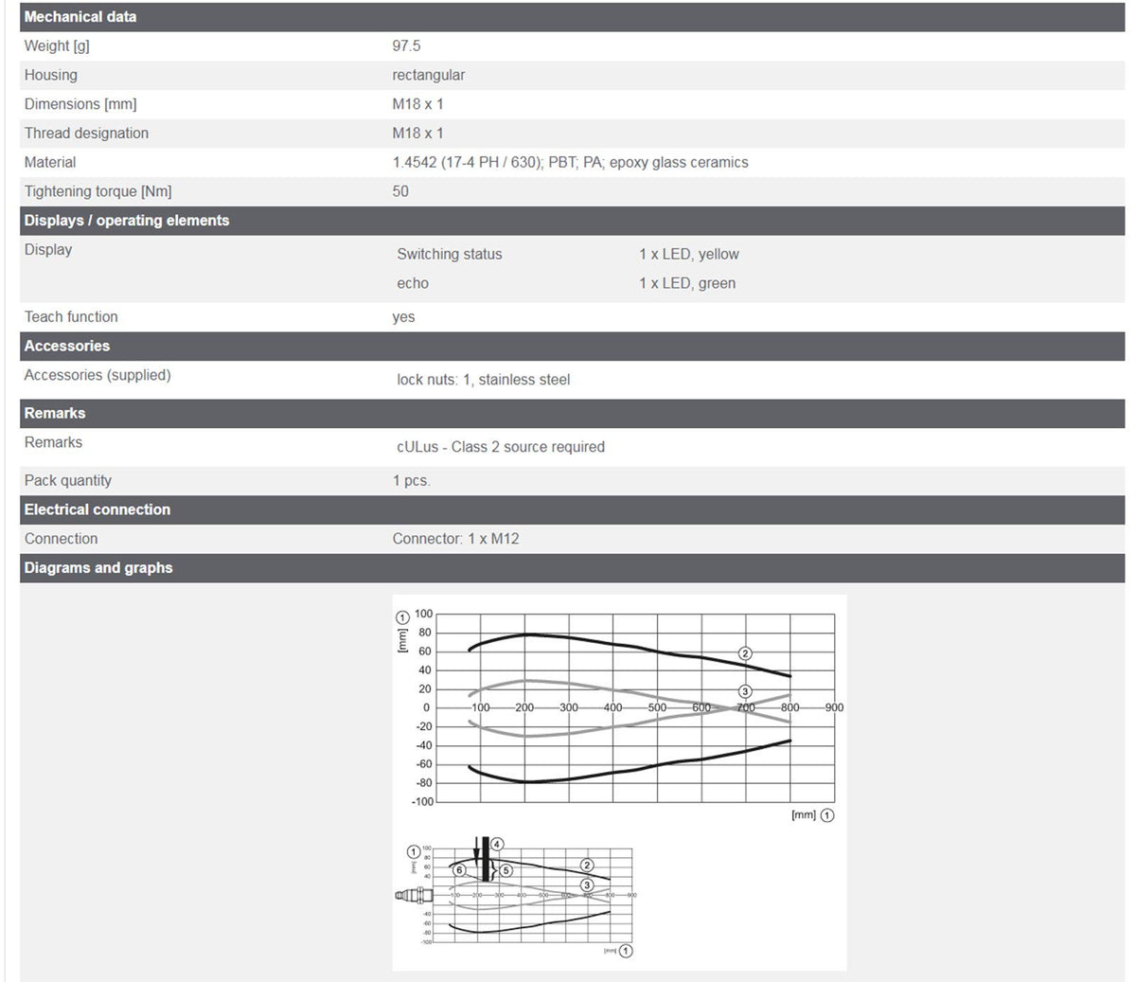The width and height of the screenshot is (1136, 982).
Task: Select the Thread designation label
Action: (x=86, y=134)
